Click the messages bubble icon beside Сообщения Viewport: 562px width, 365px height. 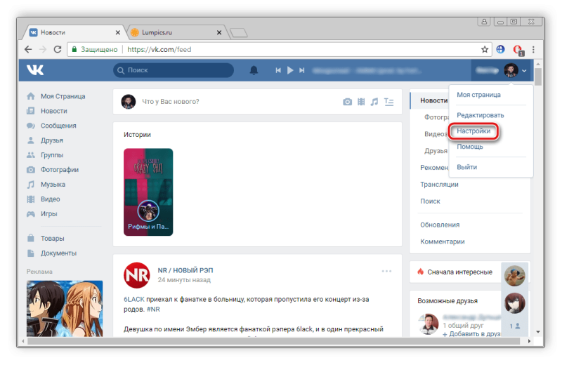pos(31,126)
